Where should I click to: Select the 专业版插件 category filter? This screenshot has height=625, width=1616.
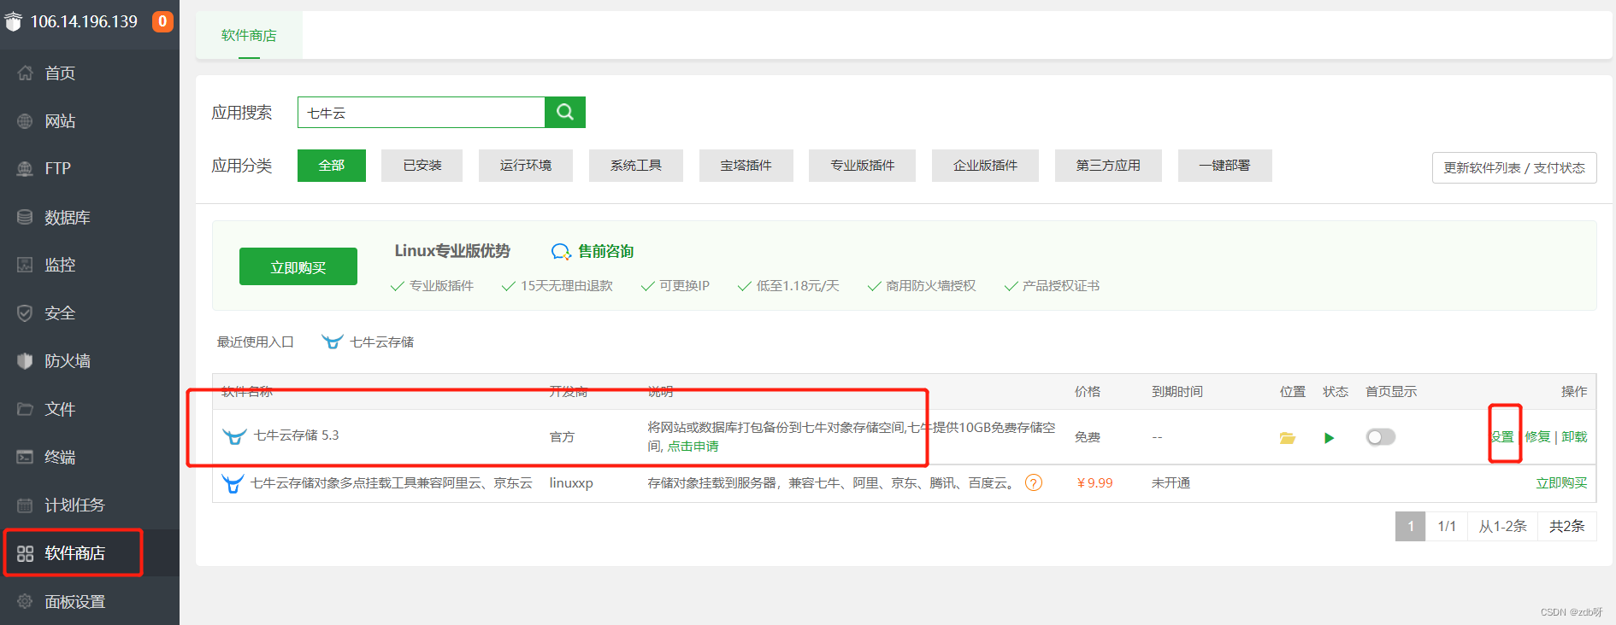click(x=863, y=166)
